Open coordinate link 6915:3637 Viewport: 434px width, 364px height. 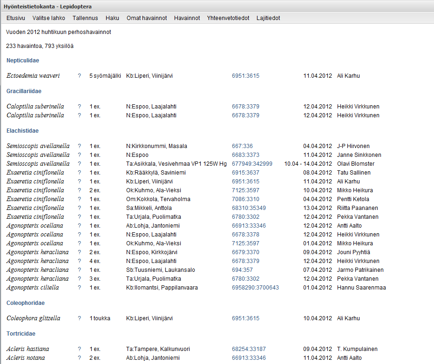coord(245,173)
